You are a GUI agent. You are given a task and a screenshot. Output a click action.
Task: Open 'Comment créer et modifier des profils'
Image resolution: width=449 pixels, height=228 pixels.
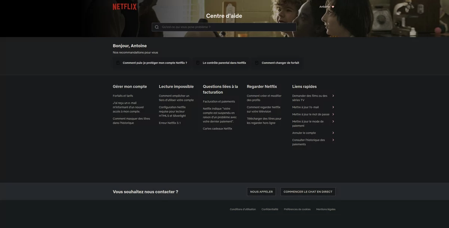[264, 98]
